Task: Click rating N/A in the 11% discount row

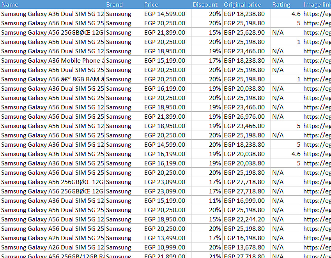Action: 287,201
